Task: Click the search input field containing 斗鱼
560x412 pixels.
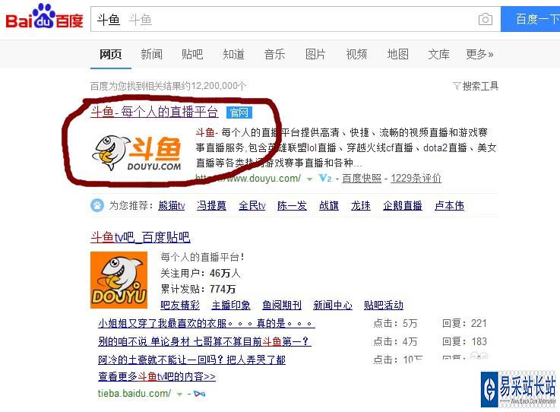Action: pyautogui.click(x=284, y=19)
